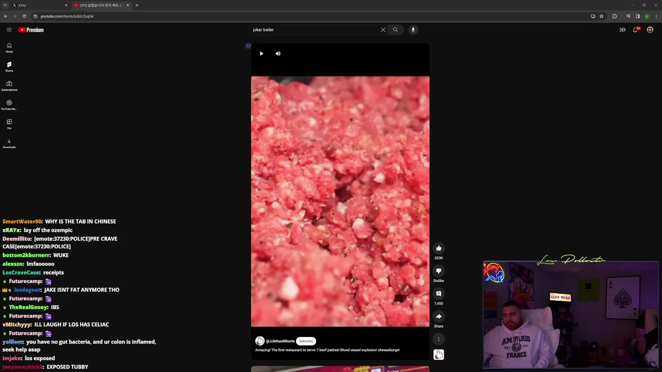
Task: Close the YouTube tab
Action: click(x=128, y=5)
